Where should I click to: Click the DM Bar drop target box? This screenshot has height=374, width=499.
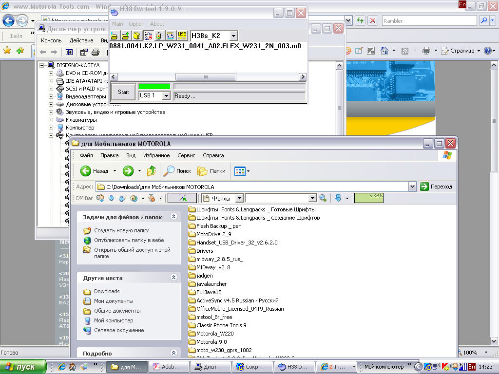tap(182, 198)
